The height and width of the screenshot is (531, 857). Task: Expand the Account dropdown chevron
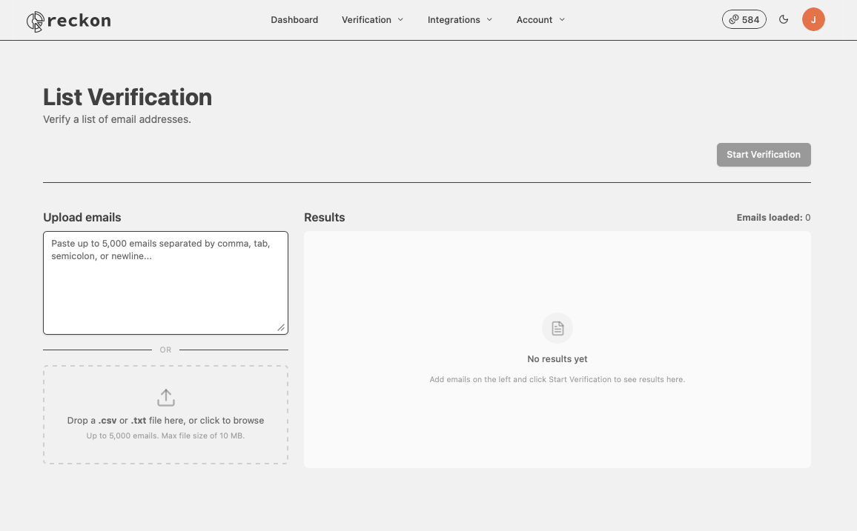[562, 20]
